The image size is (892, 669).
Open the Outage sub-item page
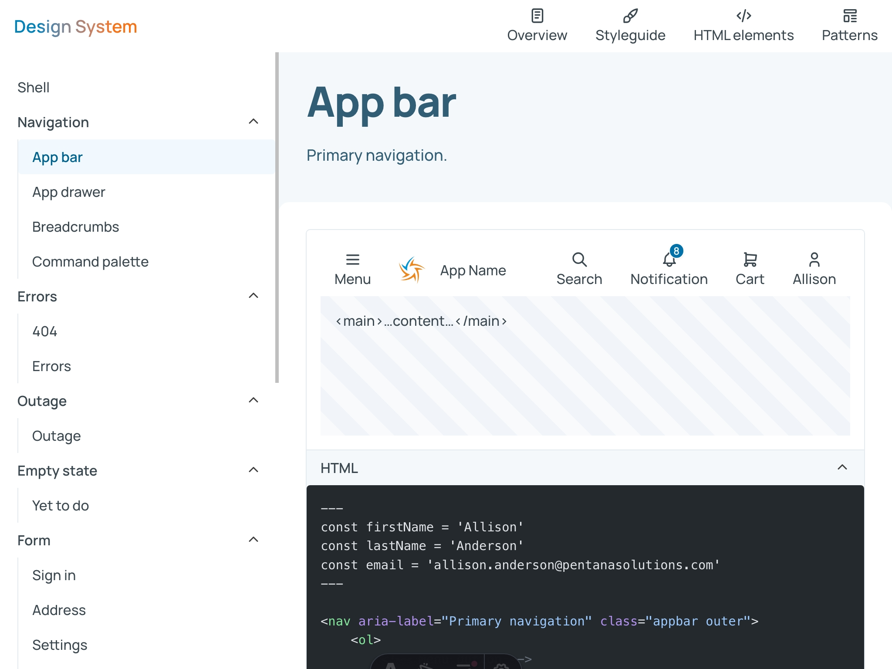click(x=56, y=436)
